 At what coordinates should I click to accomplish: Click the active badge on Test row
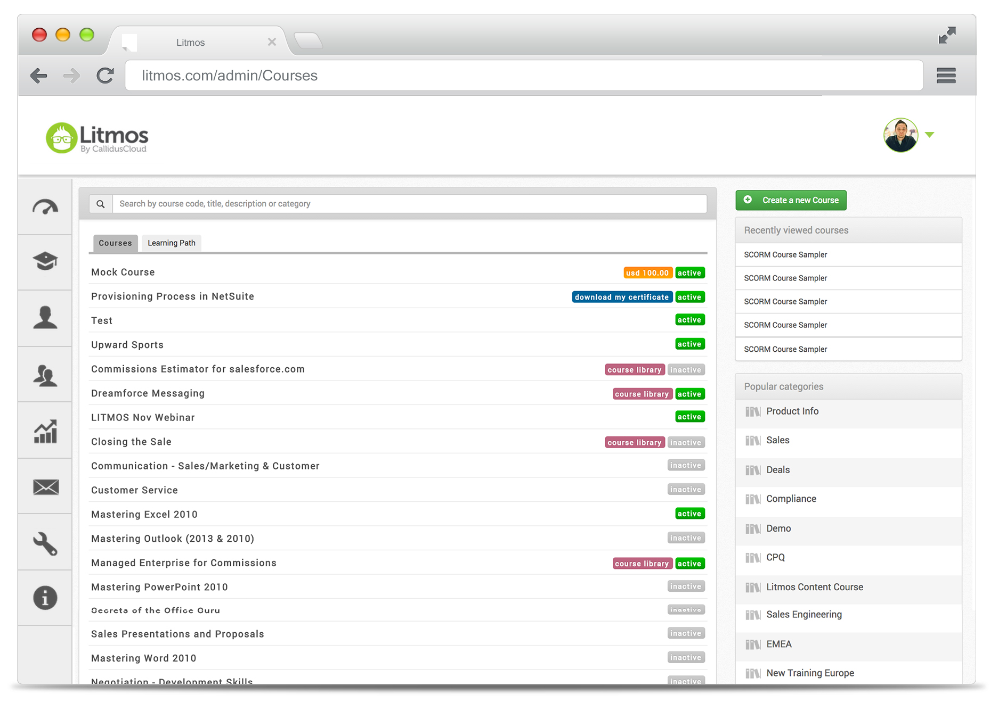tap(689, 320)
